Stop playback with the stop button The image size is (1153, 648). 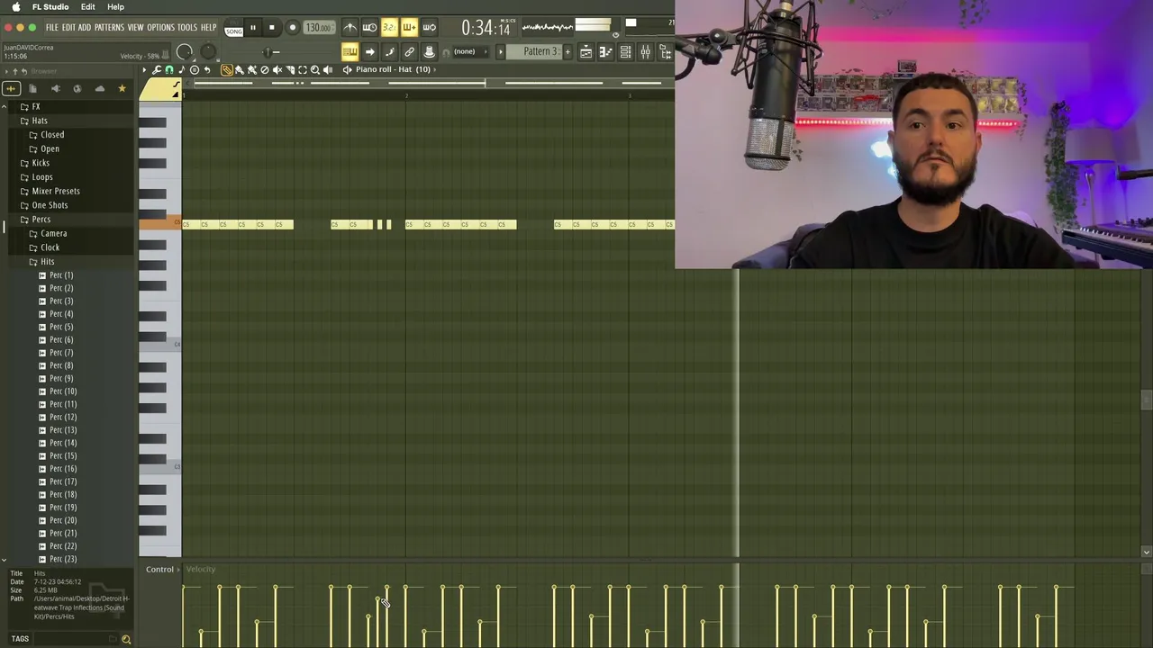tap(272, 27)
